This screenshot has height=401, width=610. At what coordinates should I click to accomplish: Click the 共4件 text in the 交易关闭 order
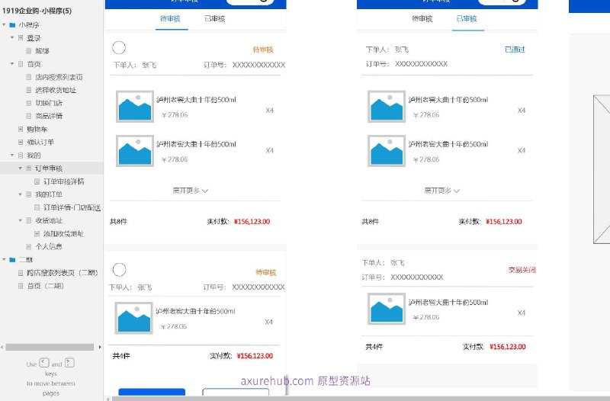pyautogui.click(x=374, y=347)
